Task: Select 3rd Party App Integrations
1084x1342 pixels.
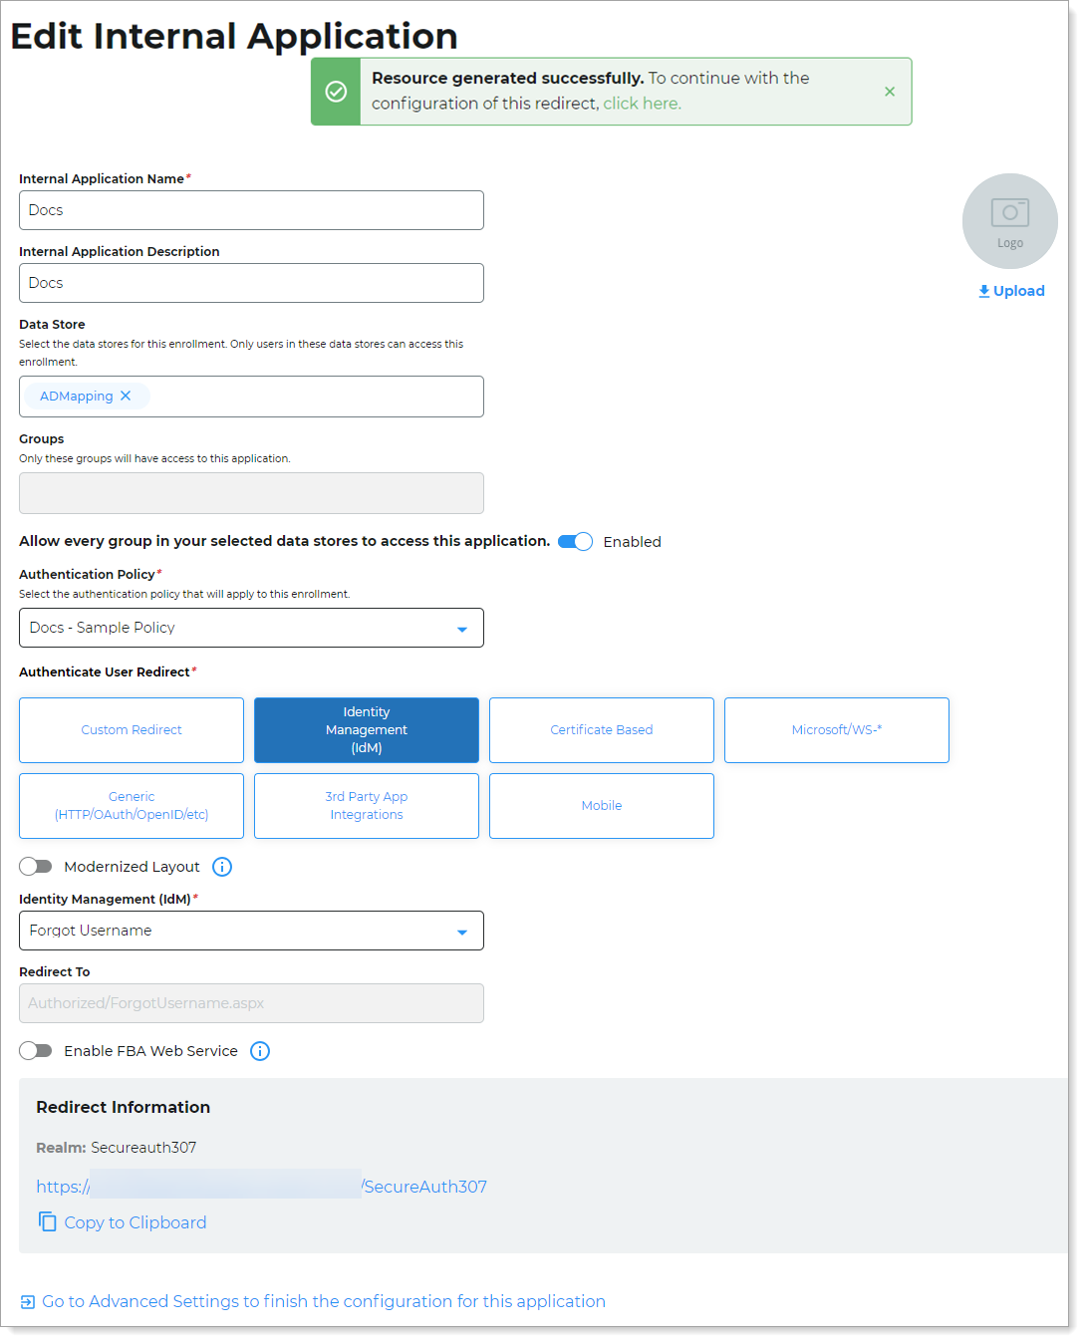Action: tap(367, 806)
